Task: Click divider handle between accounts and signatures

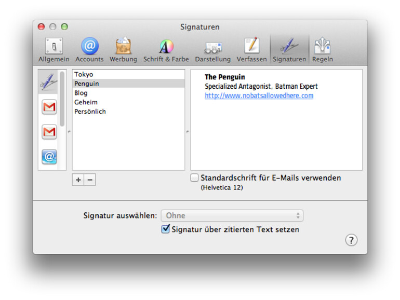Action: click(69, 132)
